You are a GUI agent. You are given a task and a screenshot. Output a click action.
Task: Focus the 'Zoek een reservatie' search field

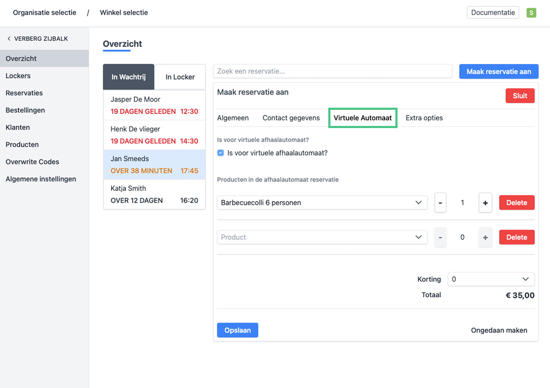(x=333, y=71)
